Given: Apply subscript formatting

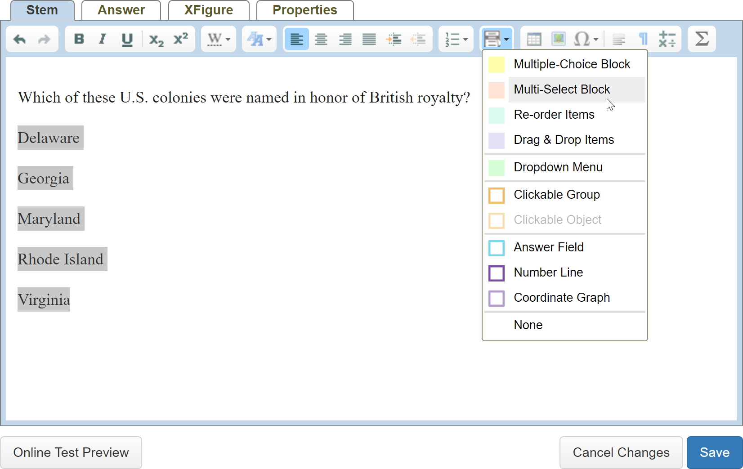Looking at the screenshot, I should point(156,40).
